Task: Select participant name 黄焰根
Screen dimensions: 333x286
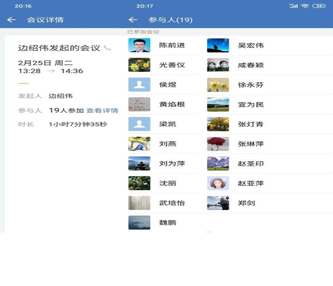Action: (x=172, y=104)
